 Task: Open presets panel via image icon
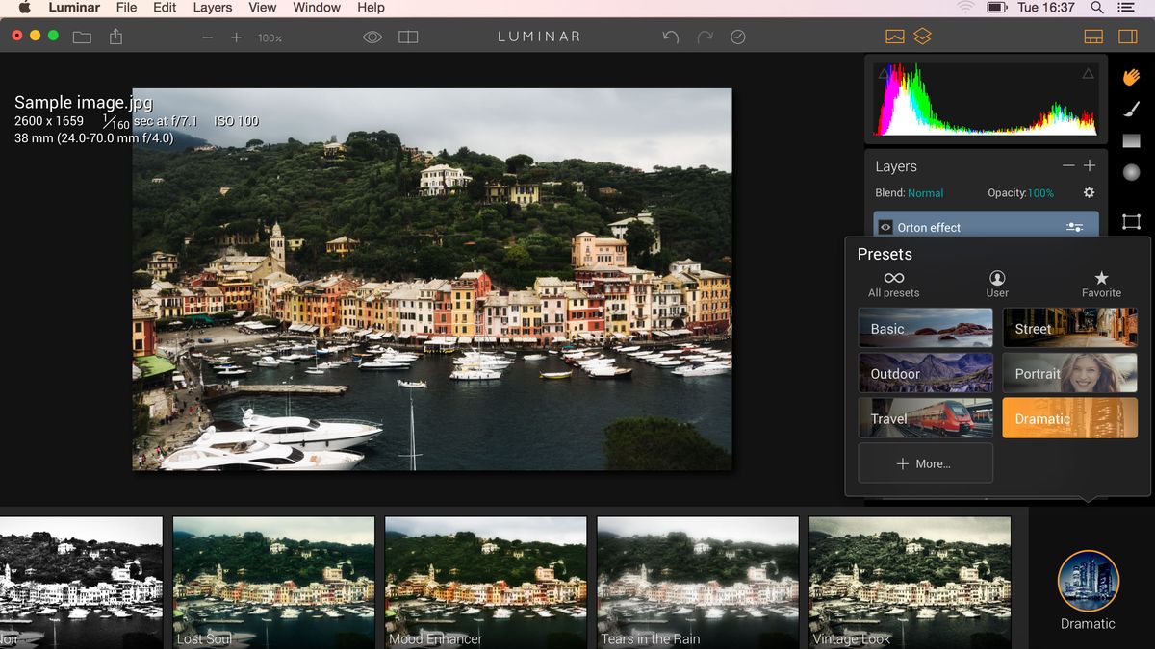coord(896,37)
